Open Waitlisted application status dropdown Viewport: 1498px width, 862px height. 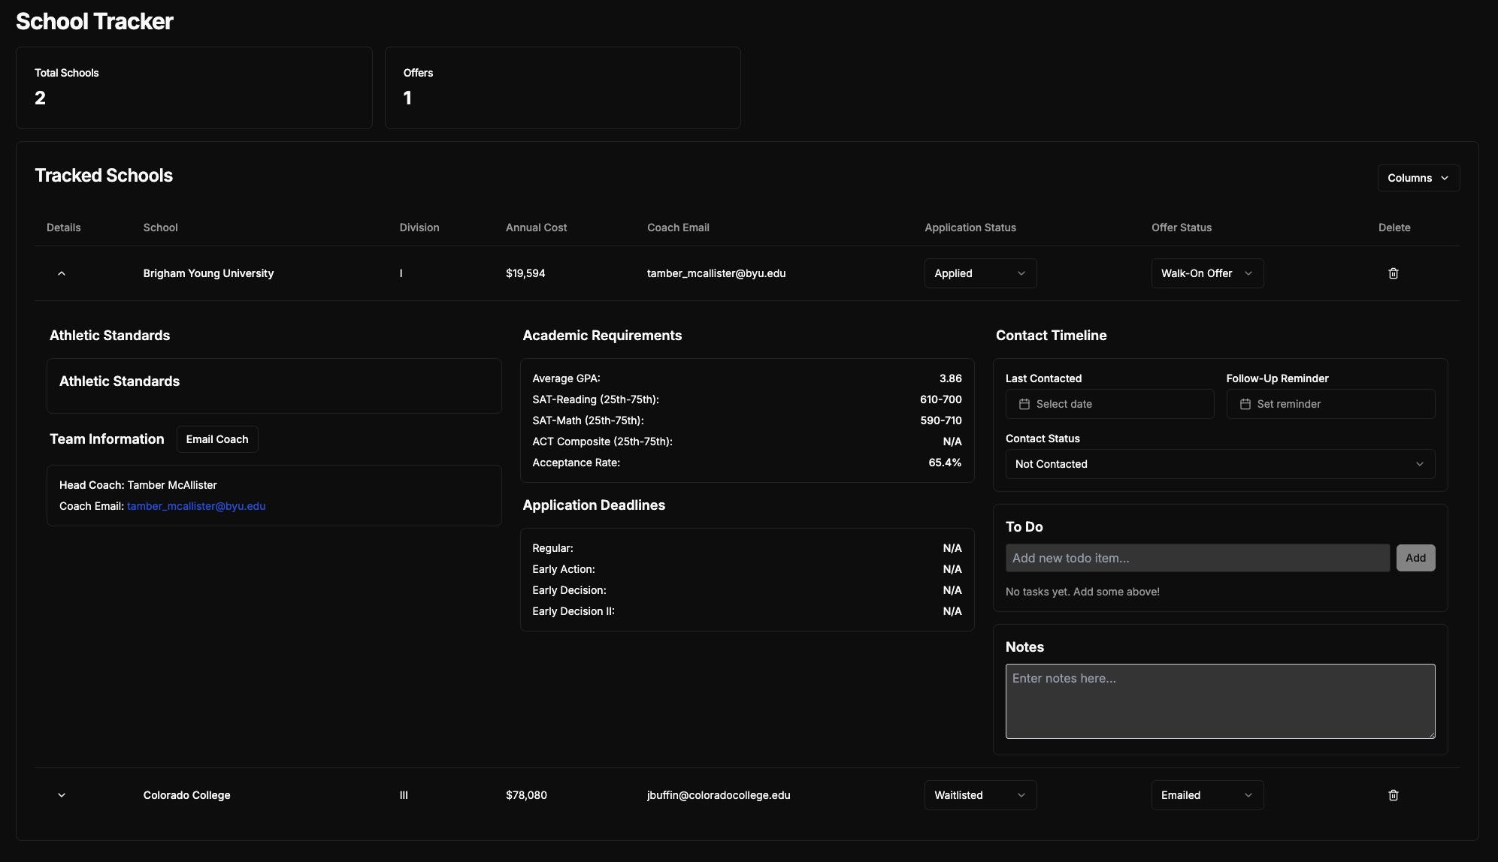pyautogui.click(x=979, y=795)
